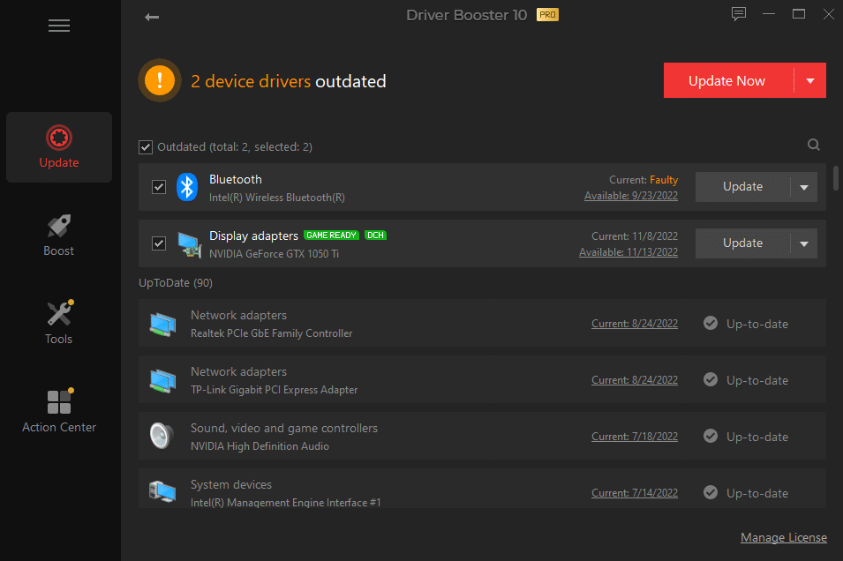Expand the Display adapters Update dropdown arrow
This screenshot has height=561, width=843.
click(x=804, y=243)
